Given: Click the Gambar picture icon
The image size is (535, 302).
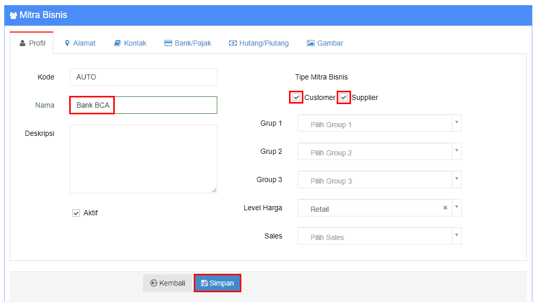Looking at the screenshot, I should [x=311, y=43].
